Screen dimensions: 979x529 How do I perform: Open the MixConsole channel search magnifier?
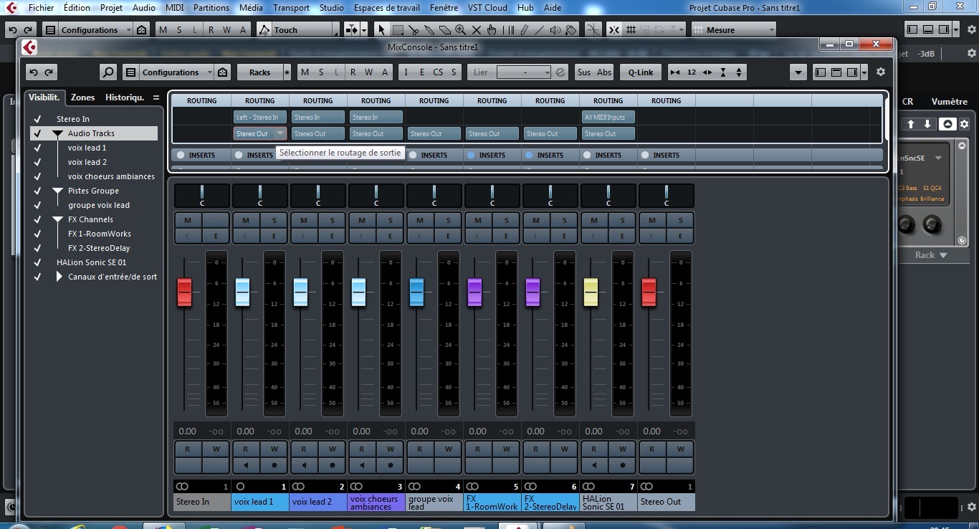108,72
